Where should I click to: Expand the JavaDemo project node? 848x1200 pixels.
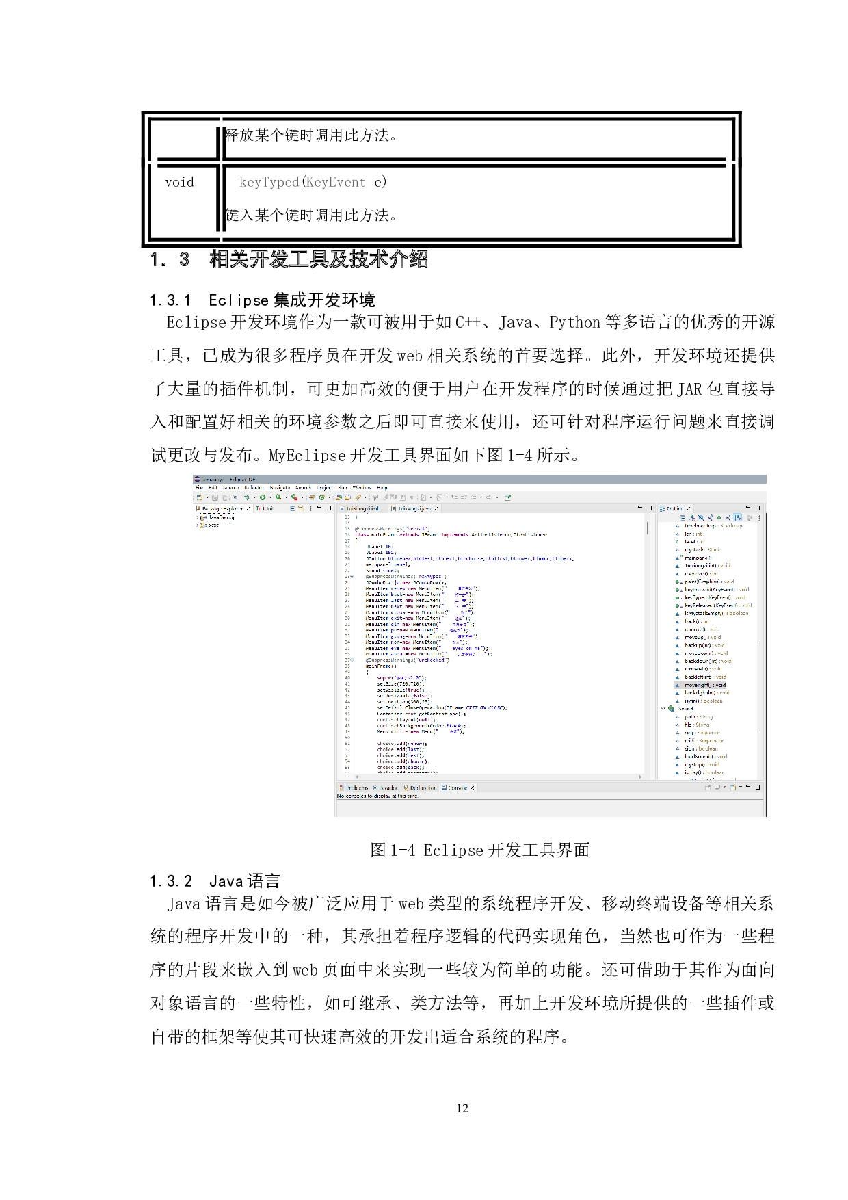pos(198,517)
